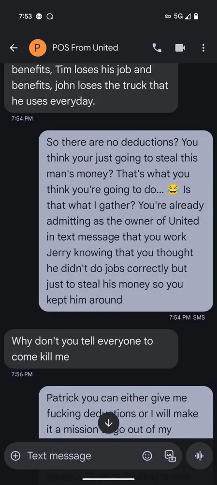Select the 'Why don't you tell everyone' message
The height and width of the screenshot is (485, 217).
pos(91,349)
